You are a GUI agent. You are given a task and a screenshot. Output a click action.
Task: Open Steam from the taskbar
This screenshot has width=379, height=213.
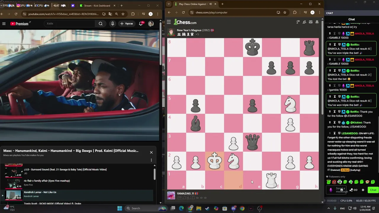pos(207,208)
